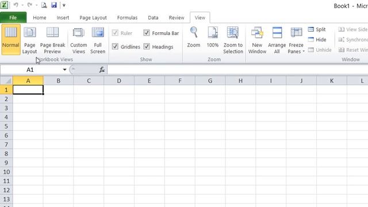Switch to the Insert tab

point(63,18)
